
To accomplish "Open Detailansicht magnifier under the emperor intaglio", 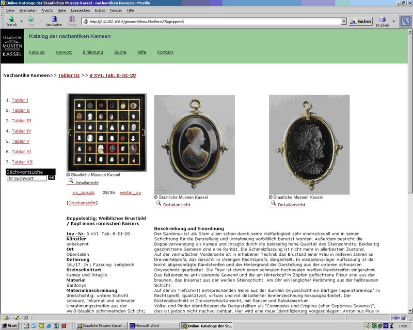I will 273,204.
